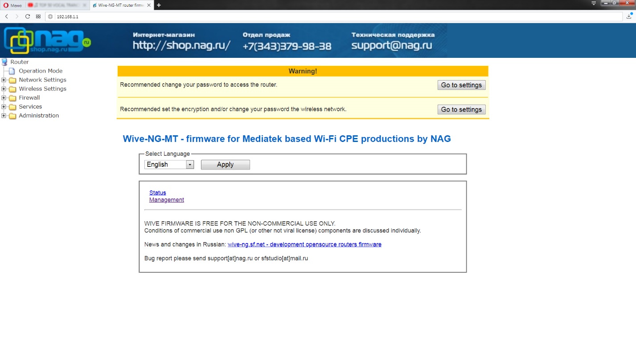Viewport: 636px width, 344px height.
Task: Go forward in browser history
Action: [x=17, y=16]
